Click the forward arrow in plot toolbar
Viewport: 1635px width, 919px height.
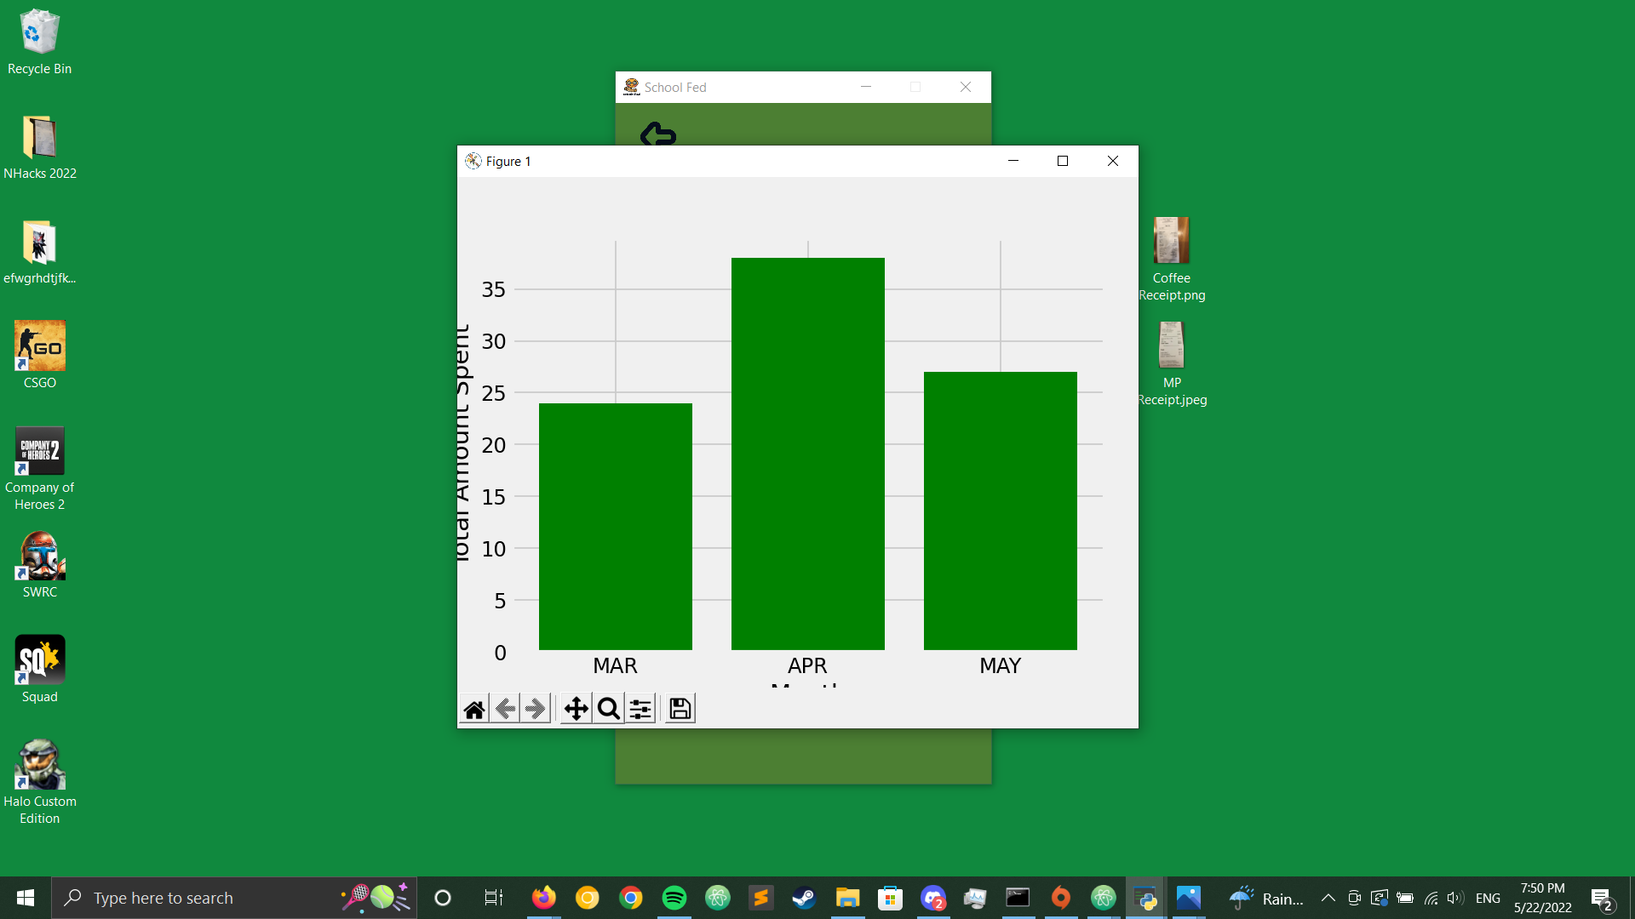click(x=536, y=709)
